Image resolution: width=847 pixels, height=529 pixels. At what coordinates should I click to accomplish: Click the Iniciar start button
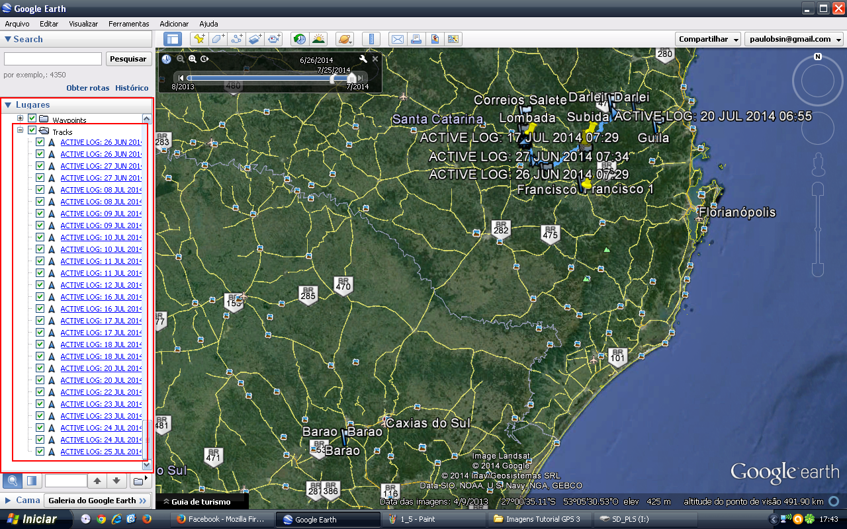pos(35,519)
